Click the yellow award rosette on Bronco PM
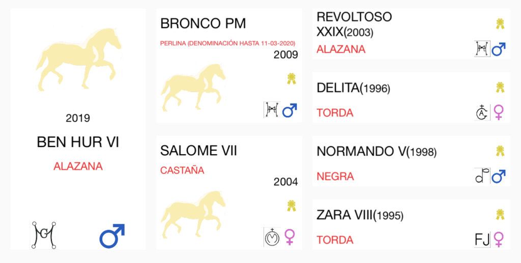This screenshot has width=521, height=263. [x=292, y=79]
